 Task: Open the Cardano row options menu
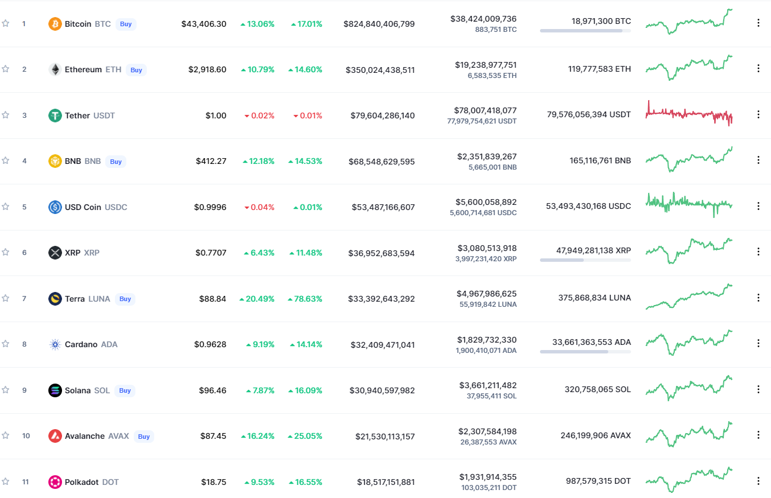point(758,343)
